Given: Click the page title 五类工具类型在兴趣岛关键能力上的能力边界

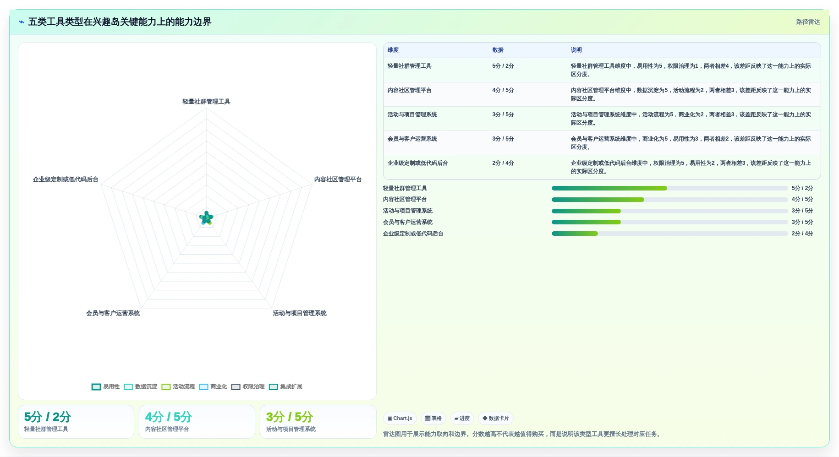Looking at the screenshot, I should pyautogui.click(x=120, y=22).
